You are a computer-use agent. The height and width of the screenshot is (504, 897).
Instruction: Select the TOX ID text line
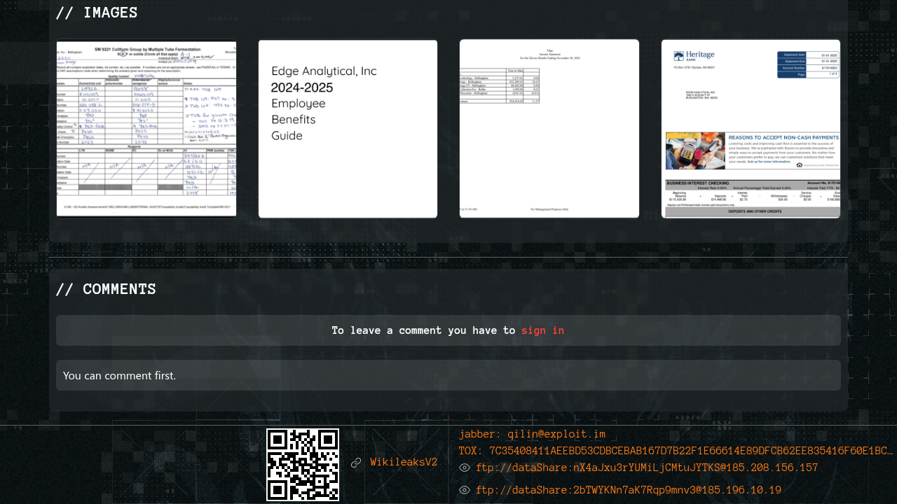coord(676,451)
